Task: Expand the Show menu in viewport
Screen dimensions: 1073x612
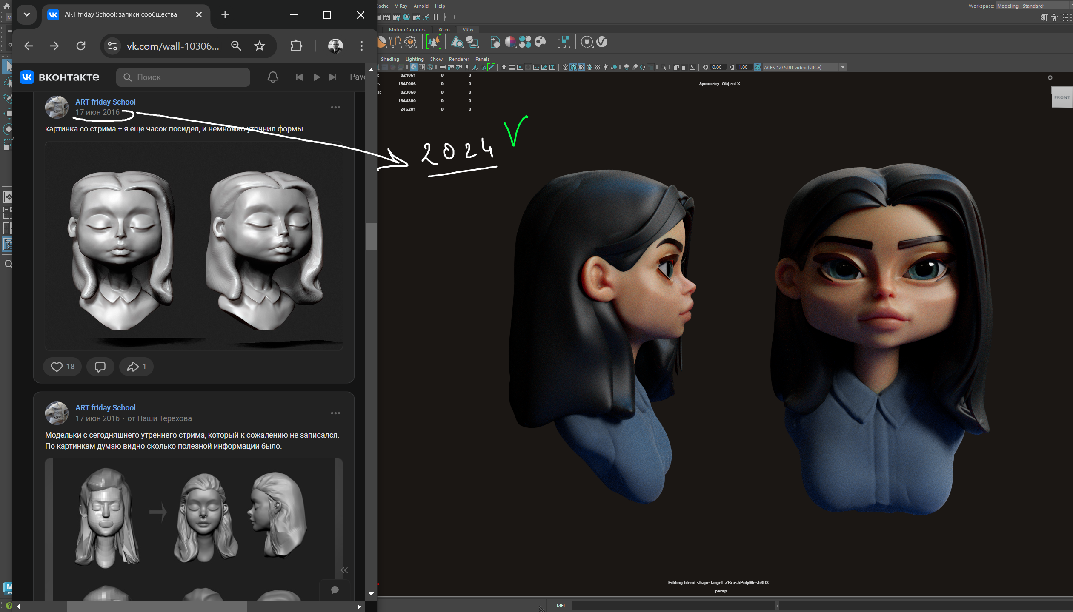Action: pos(435,59)
